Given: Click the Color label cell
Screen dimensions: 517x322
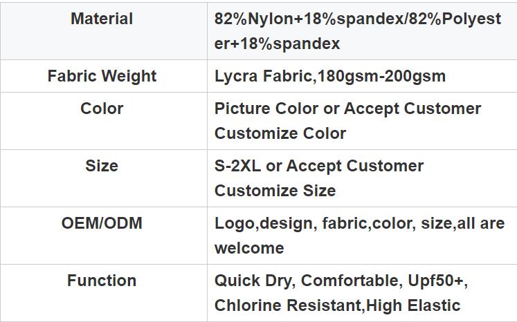Looking at the screenshot, I should coord(102,108).
